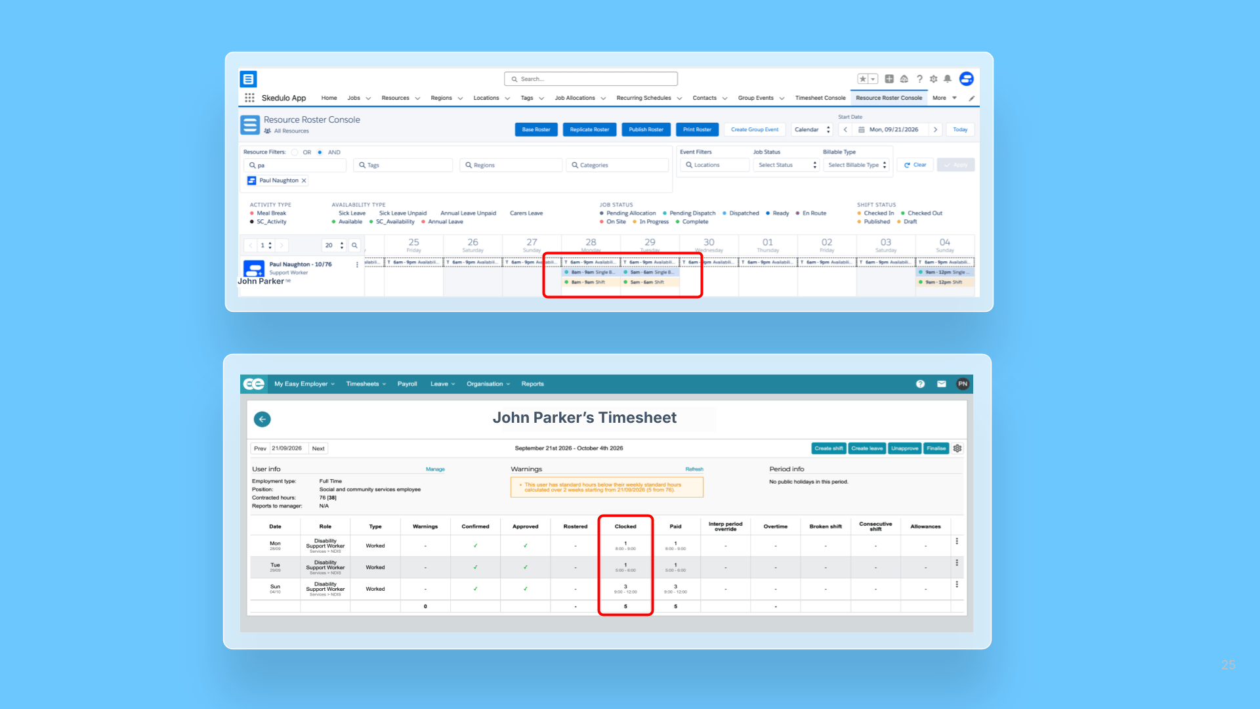Open options for the Mon timesheet row
Viewport: 1260px width, 709px height.
[x=957, y=542]
